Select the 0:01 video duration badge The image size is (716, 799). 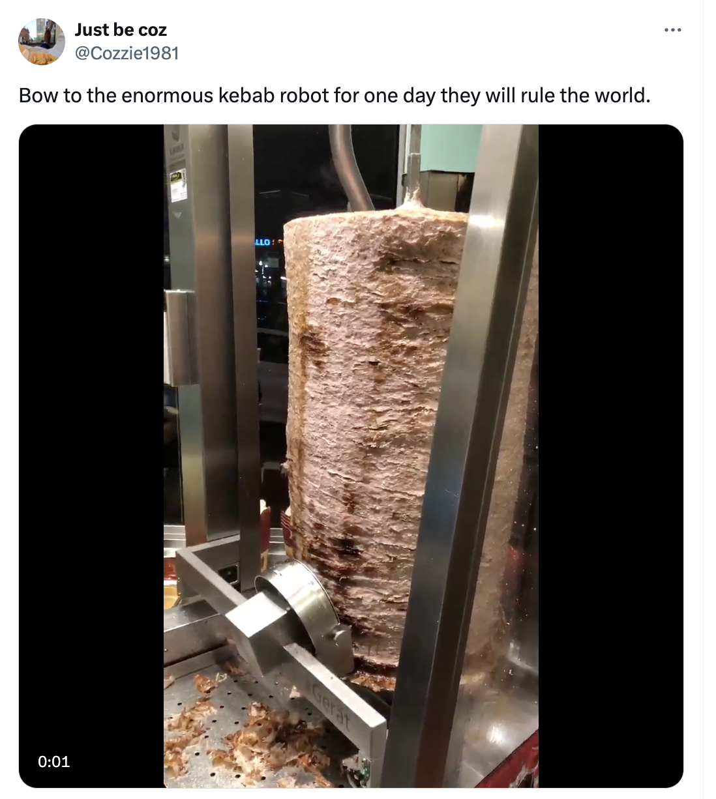(54, 761)
